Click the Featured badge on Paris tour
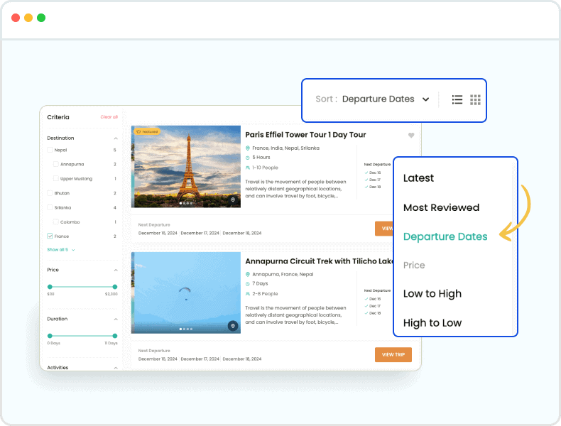Screen dimensions: 561x426 tap(148, 131)
